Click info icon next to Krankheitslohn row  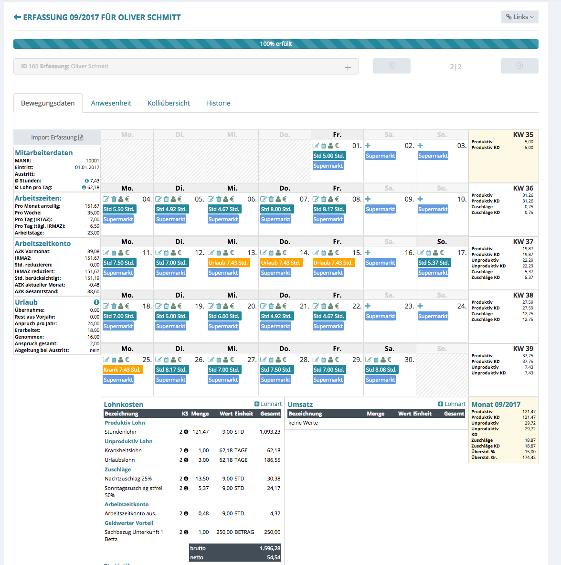pyautogui.click(x=186, y=450)
